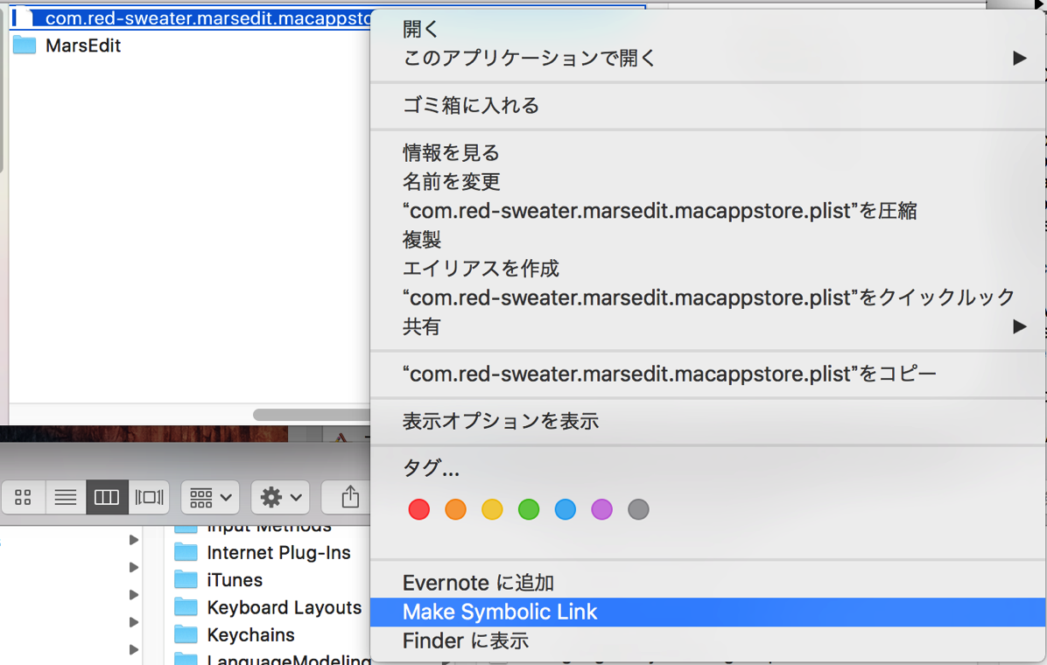Select the com.red-sweater.marsedit.macappstore file row
The width and height of the screenshot is (1047, 665).
(x=190, y=18)
